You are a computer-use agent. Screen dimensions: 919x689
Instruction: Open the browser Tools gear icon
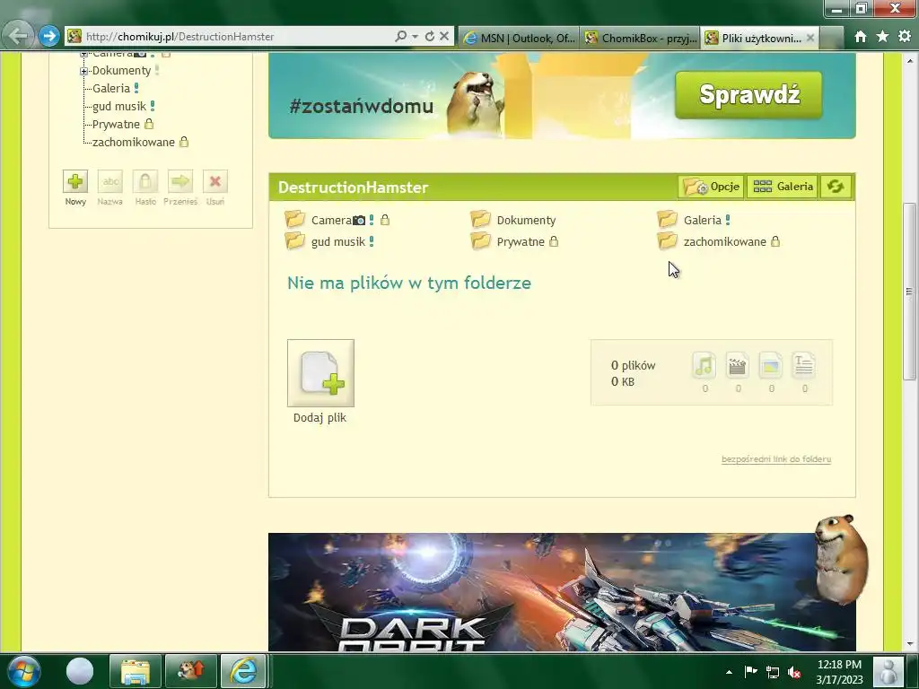(x=905, y=36)
